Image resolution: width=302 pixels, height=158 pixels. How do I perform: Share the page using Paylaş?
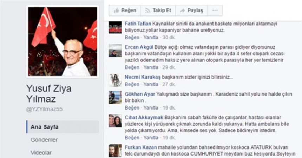(x=191, y=11)
